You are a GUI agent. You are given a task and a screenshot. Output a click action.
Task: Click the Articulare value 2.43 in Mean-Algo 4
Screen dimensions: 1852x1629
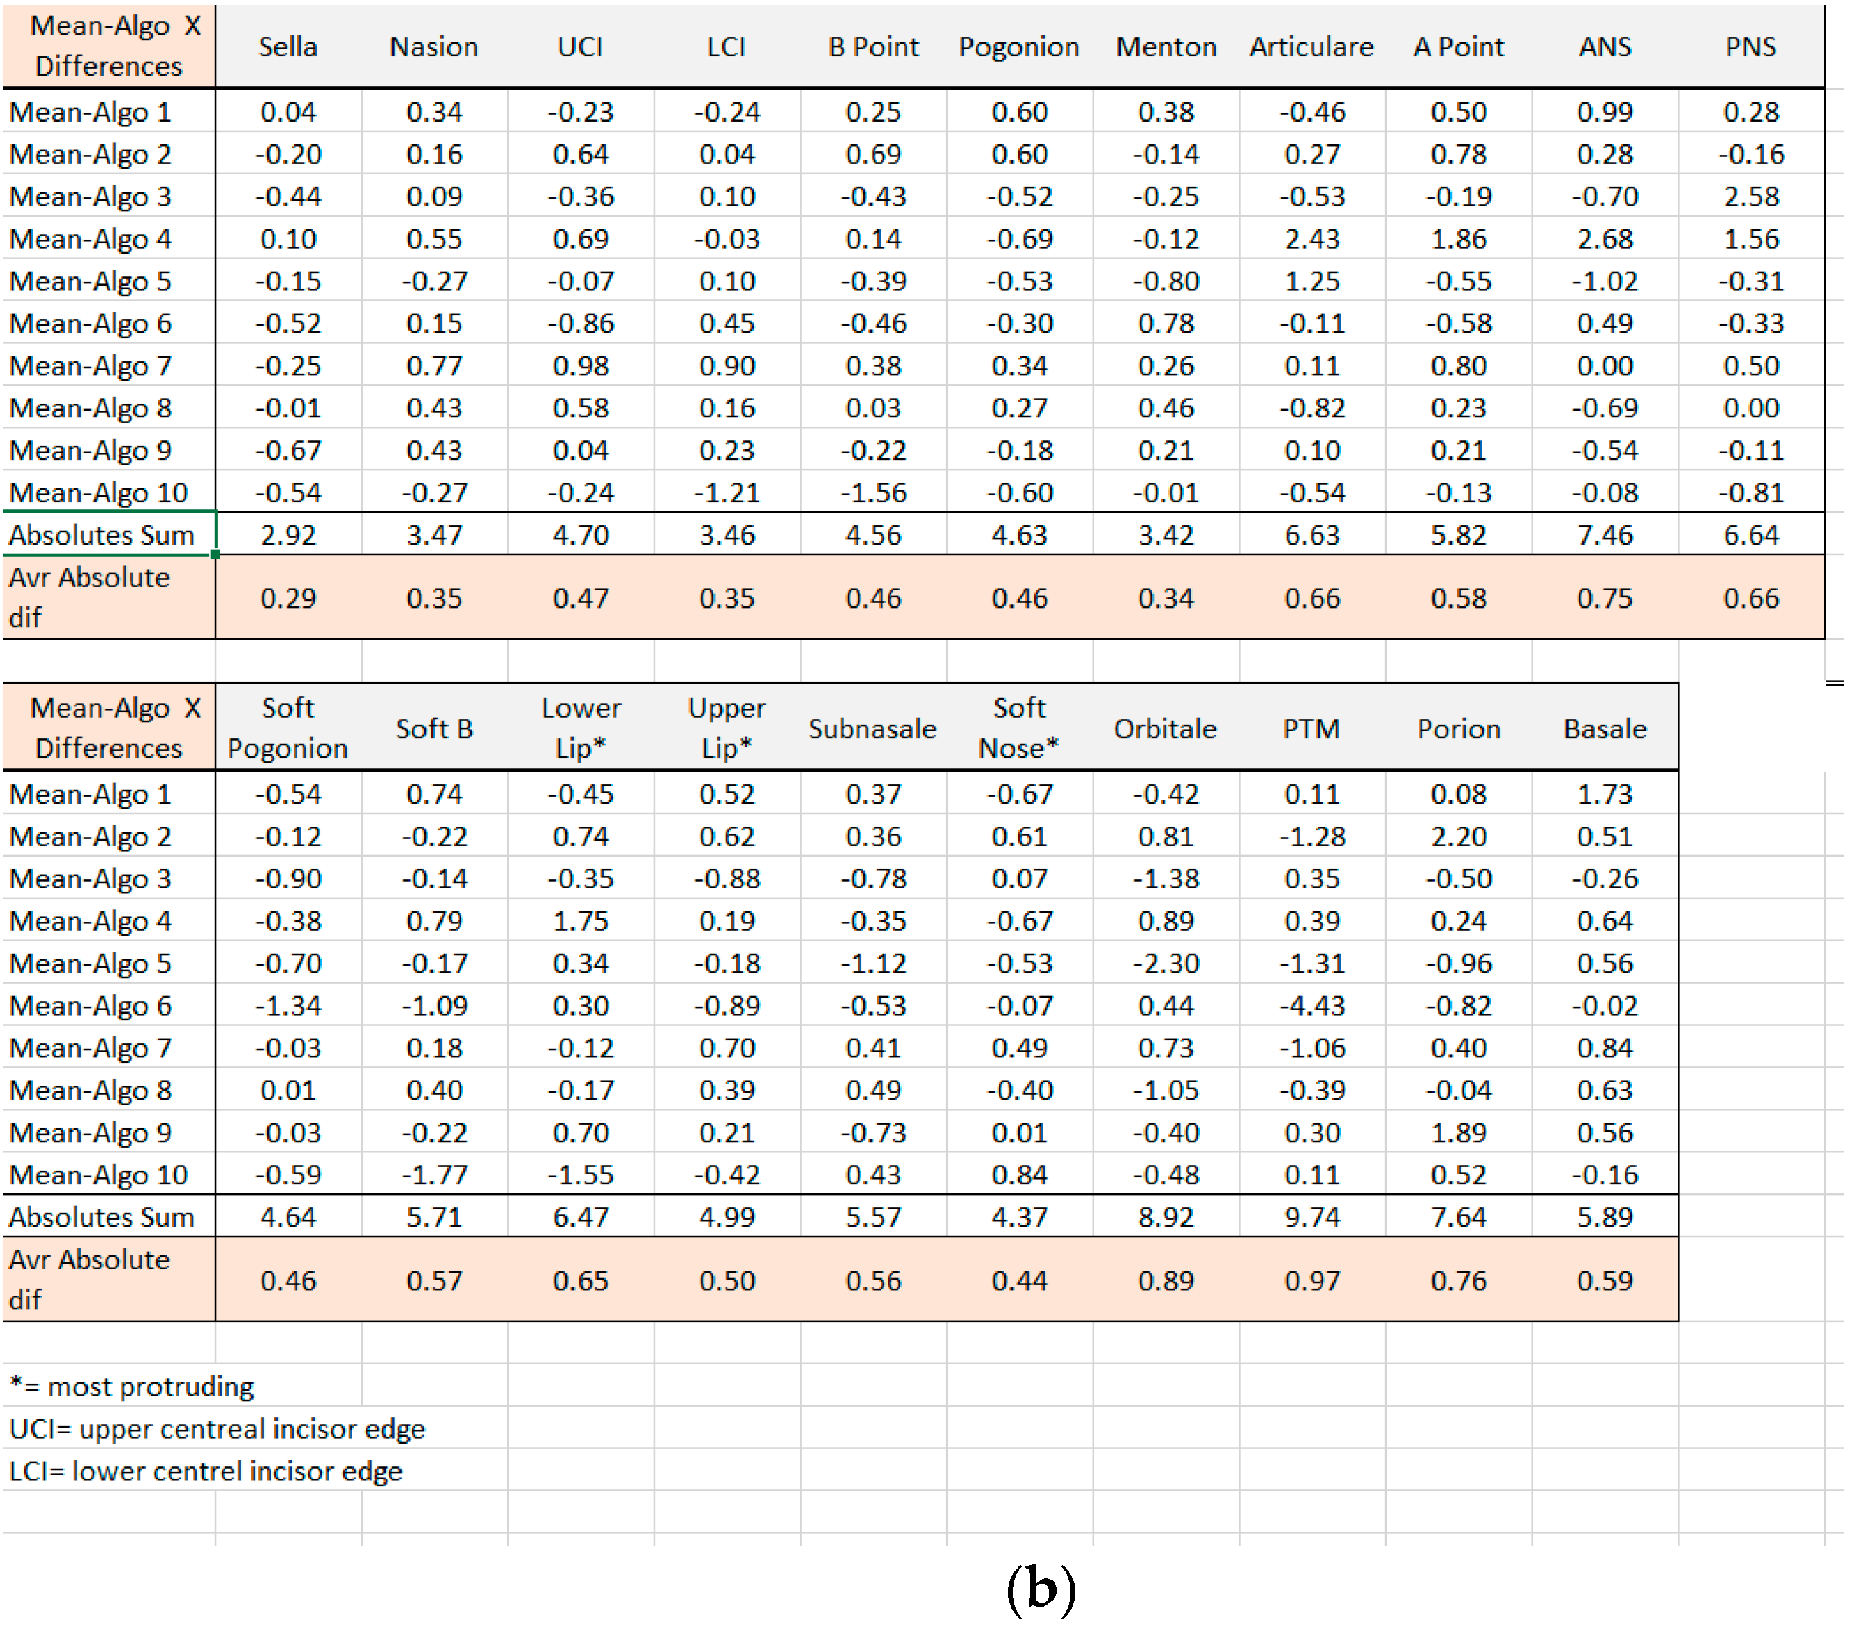pos(1312,239)
